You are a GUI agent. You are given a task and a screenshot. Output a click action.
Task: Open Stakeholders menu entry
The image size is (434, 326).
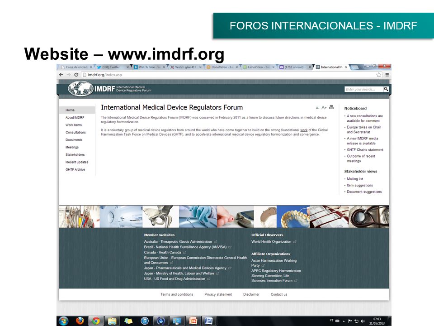[75, 155]
